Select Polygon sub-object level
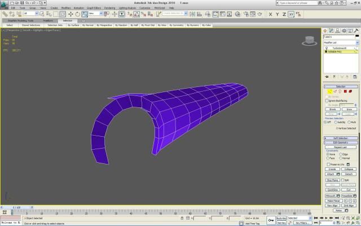The image size is (361, 226). (345, 92)
